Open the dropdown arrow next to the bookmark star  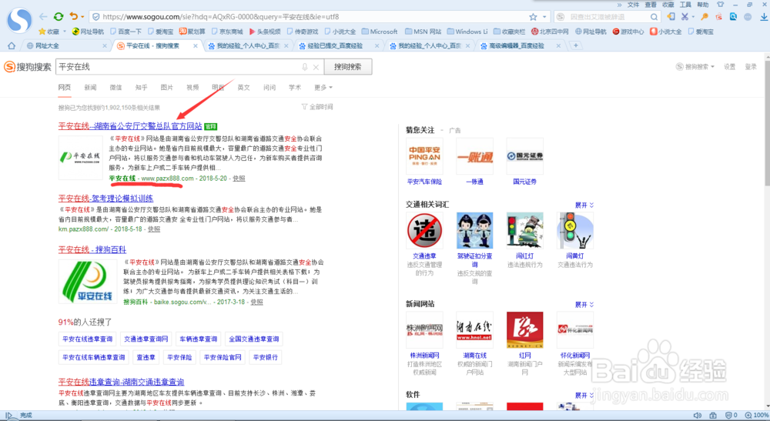tap(544, 17)
